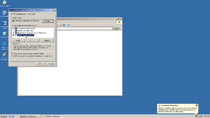Switch to Network Connections taskbar button

point(30,116)
